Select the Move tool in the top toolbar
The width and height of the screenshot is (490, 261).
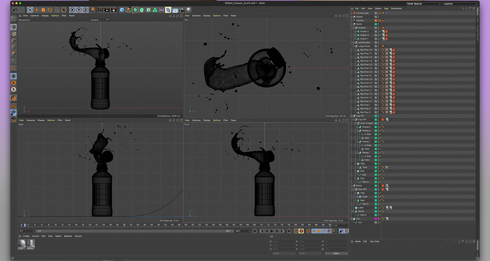(37, 10)
